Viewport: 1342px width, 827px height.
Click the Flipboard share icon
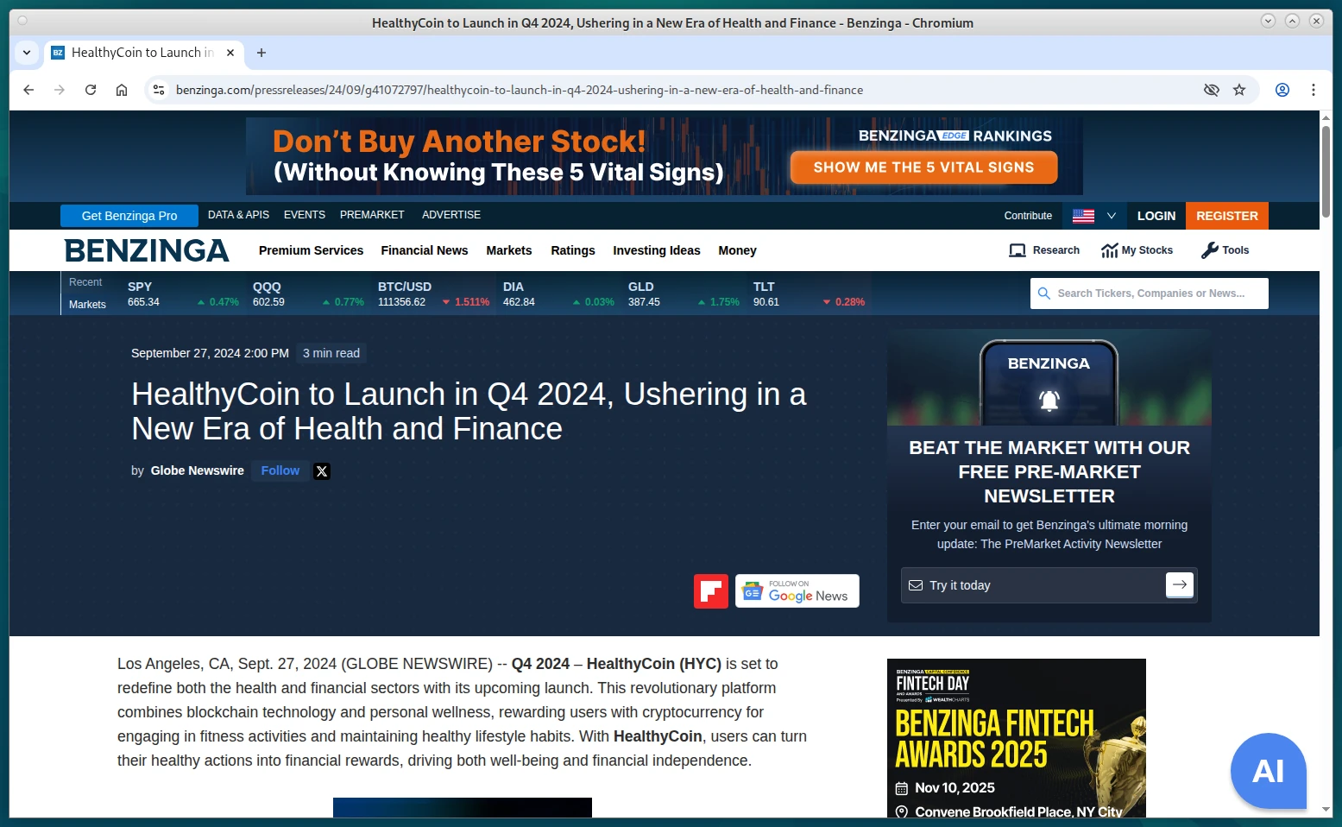pos(710,591)
